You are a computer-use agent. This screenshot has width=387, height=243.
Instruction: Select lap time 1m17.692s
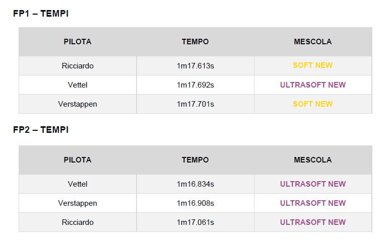[x=195, y=85]
